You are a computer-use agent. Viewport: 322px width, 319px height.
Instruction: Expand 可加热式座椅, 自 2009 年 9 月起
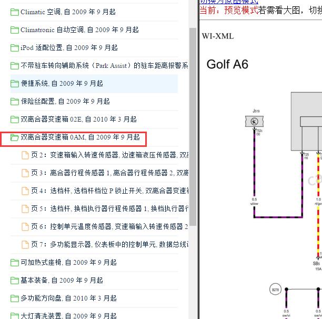[68, 262]
